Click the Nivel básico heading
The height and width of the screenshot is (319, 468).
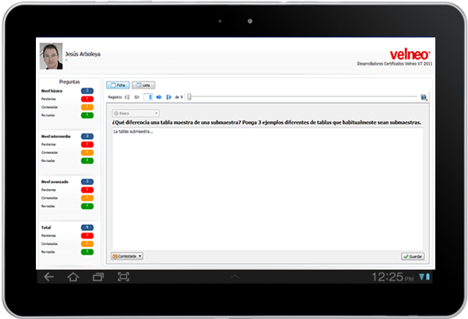point(52,91)
